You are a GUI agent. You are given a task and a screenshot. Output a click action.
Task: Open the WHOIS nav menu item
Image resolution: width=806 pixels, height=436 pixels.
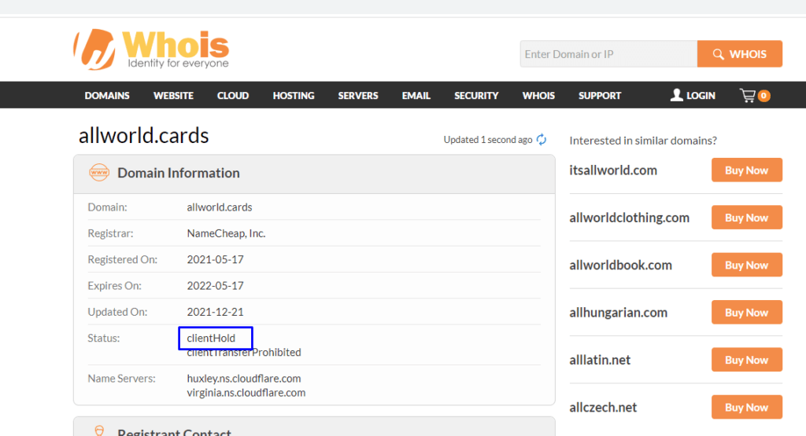click(x=538, y=95)
